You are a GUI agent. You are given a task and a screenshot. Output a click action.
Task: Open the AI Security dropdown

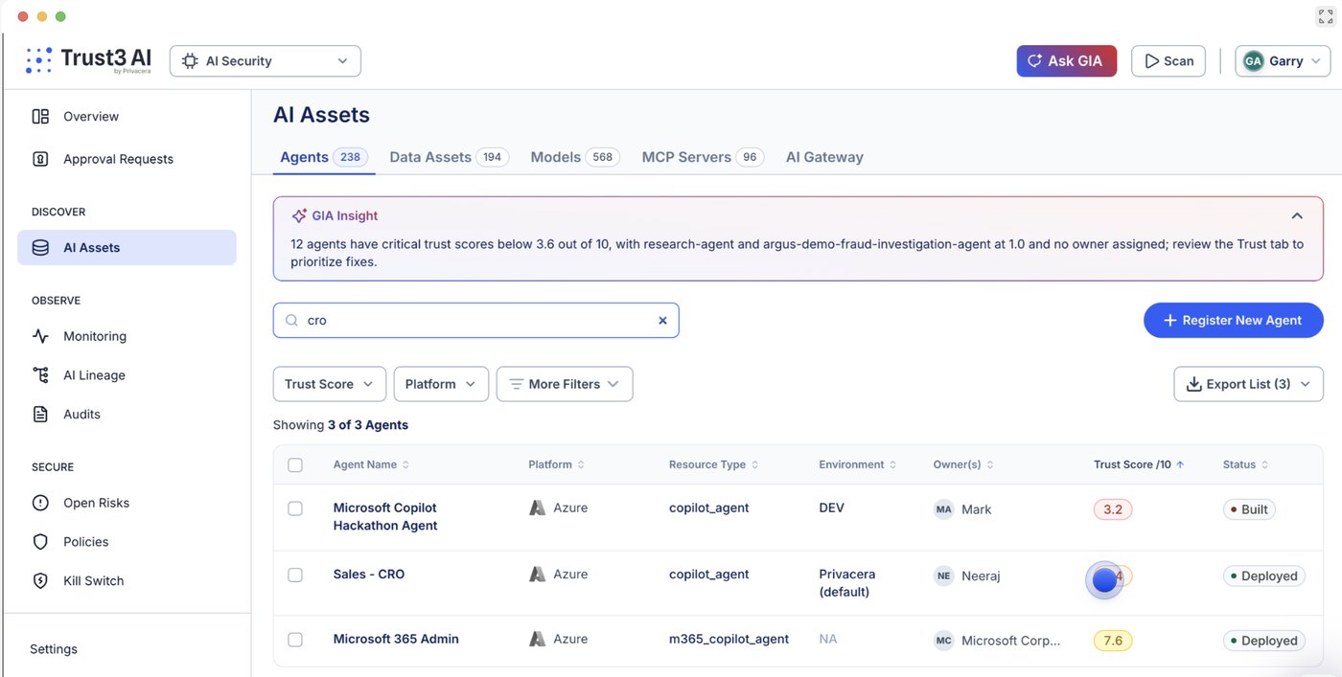pyautogui.click(x=266, y=61)
